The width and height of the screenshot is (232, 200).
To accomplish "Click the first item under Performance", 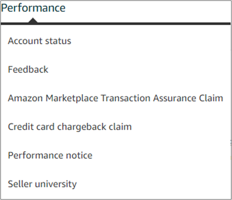I will [x=40, y=41].
